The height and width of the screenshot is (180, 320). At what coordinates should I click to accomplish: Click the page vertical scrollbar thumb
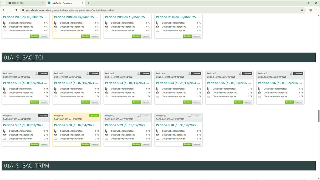[318, 116]
